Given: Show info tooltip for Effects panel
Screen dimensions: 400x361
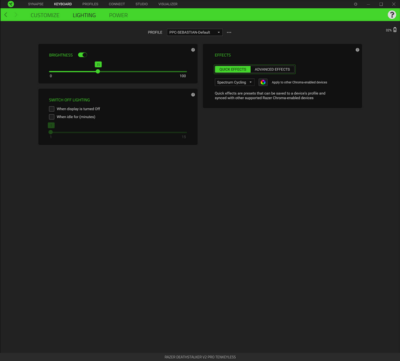Looking at the screenshot, I should (358, 50).
